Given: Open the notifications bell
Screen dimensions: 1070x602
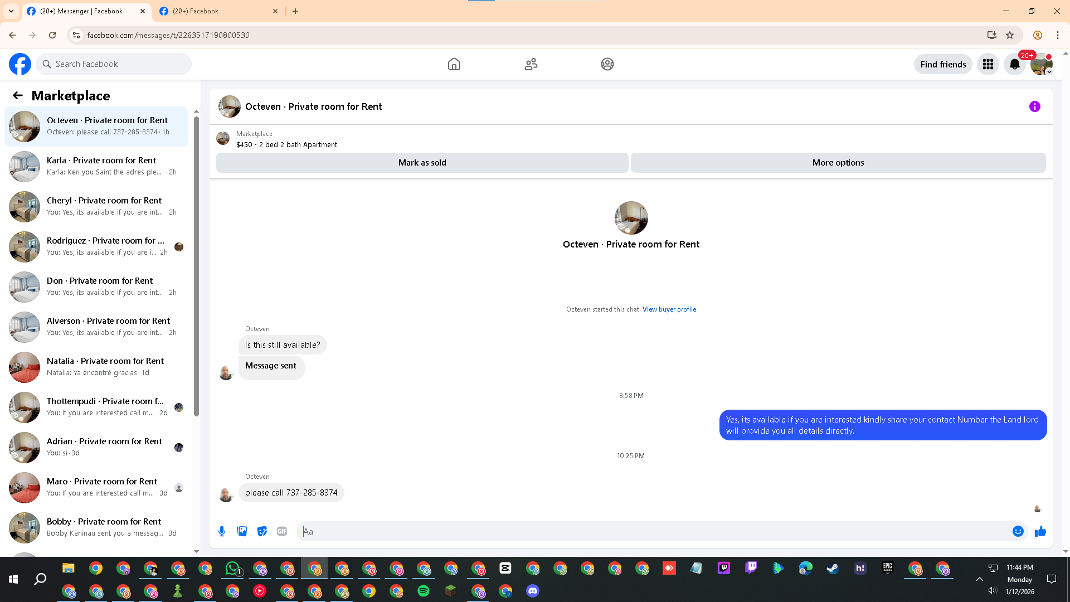Looking at the screenshot, I should point(1014,64).
